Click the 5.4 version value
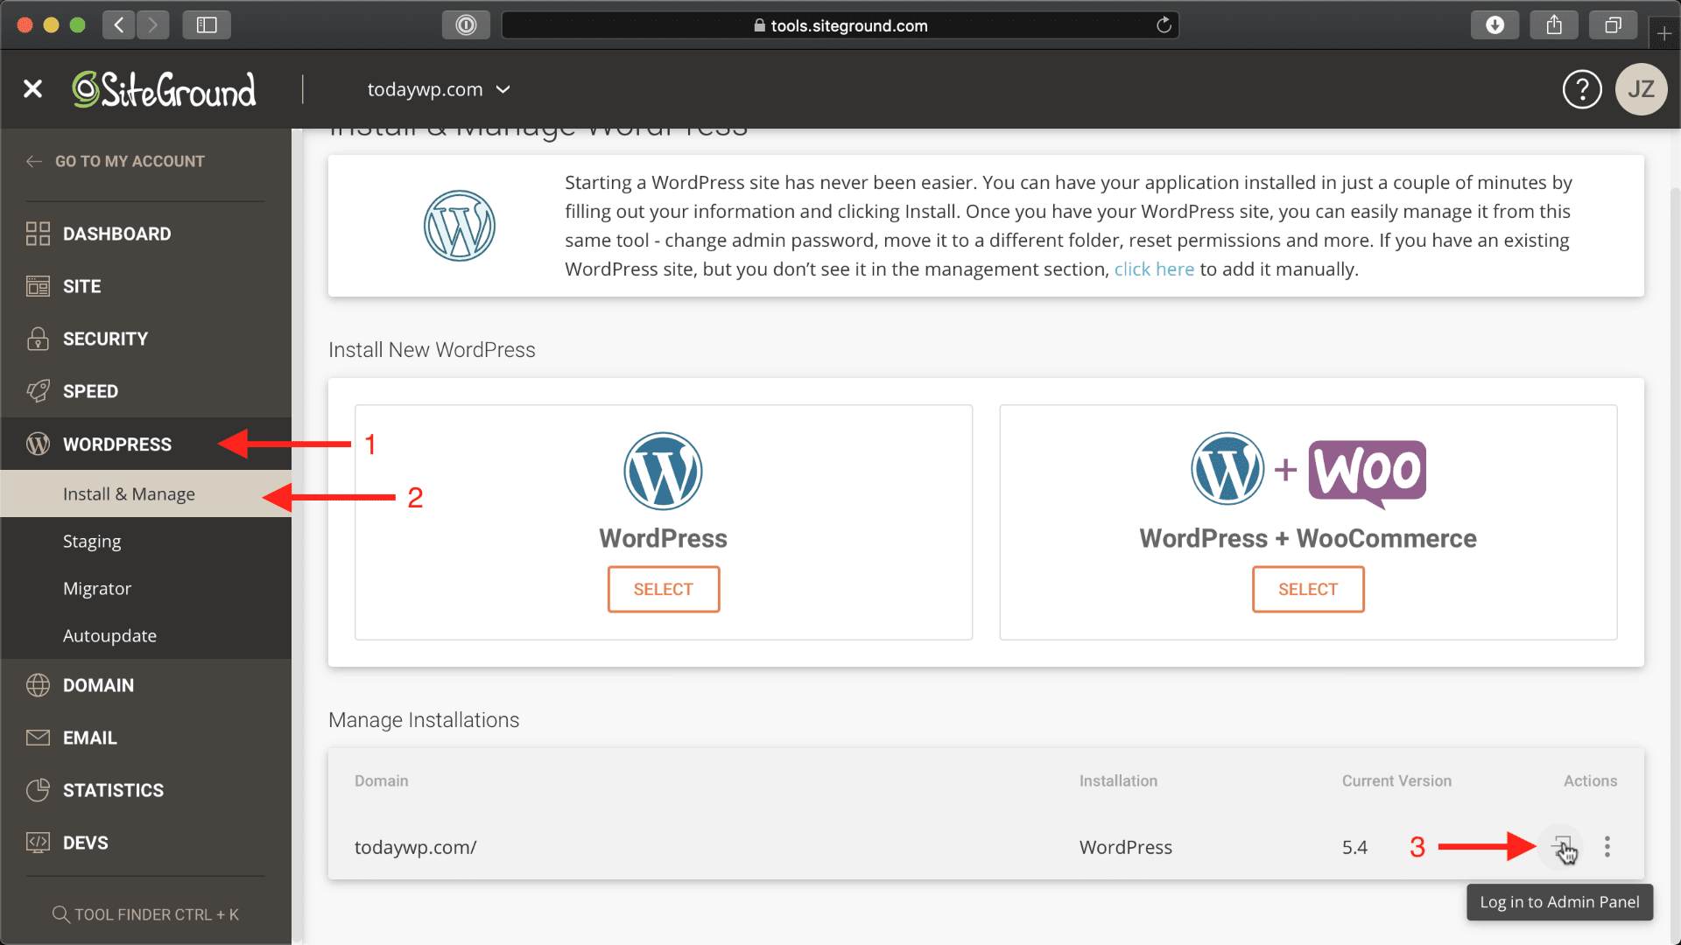Screen dimensions: 1681x945 click(x=1354, y=847)
